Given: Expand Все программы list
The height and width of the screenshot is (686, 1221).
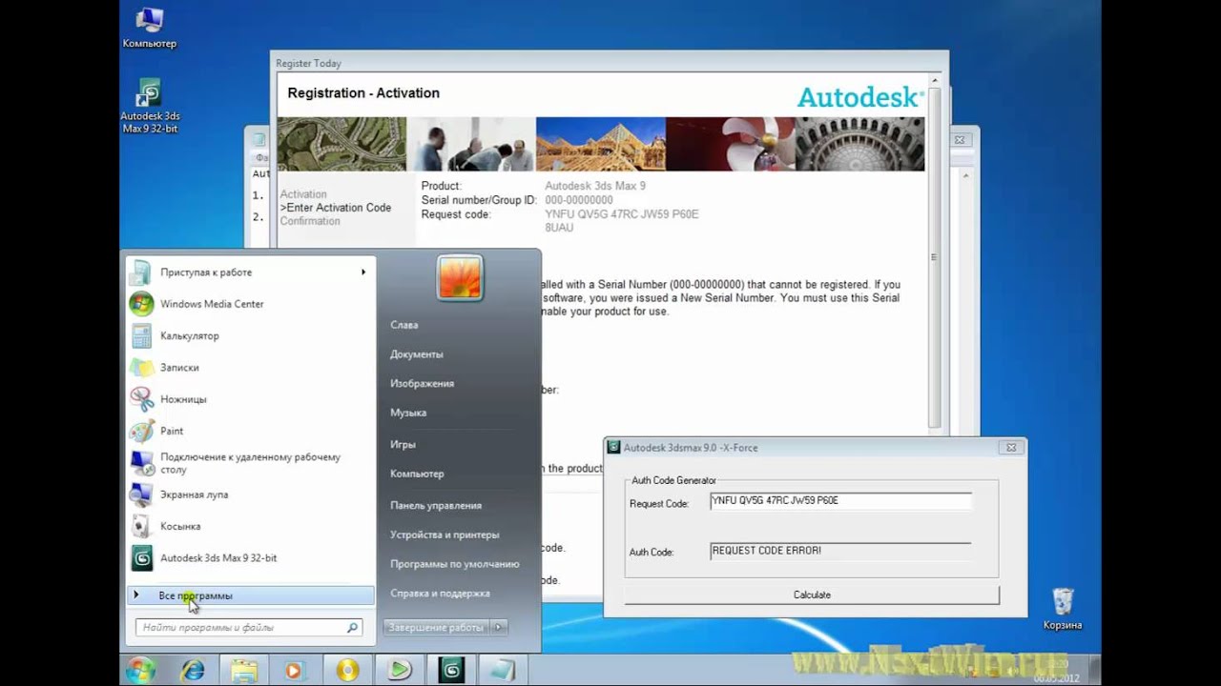Looking at the screenshot, I should [x=250, y=595].
